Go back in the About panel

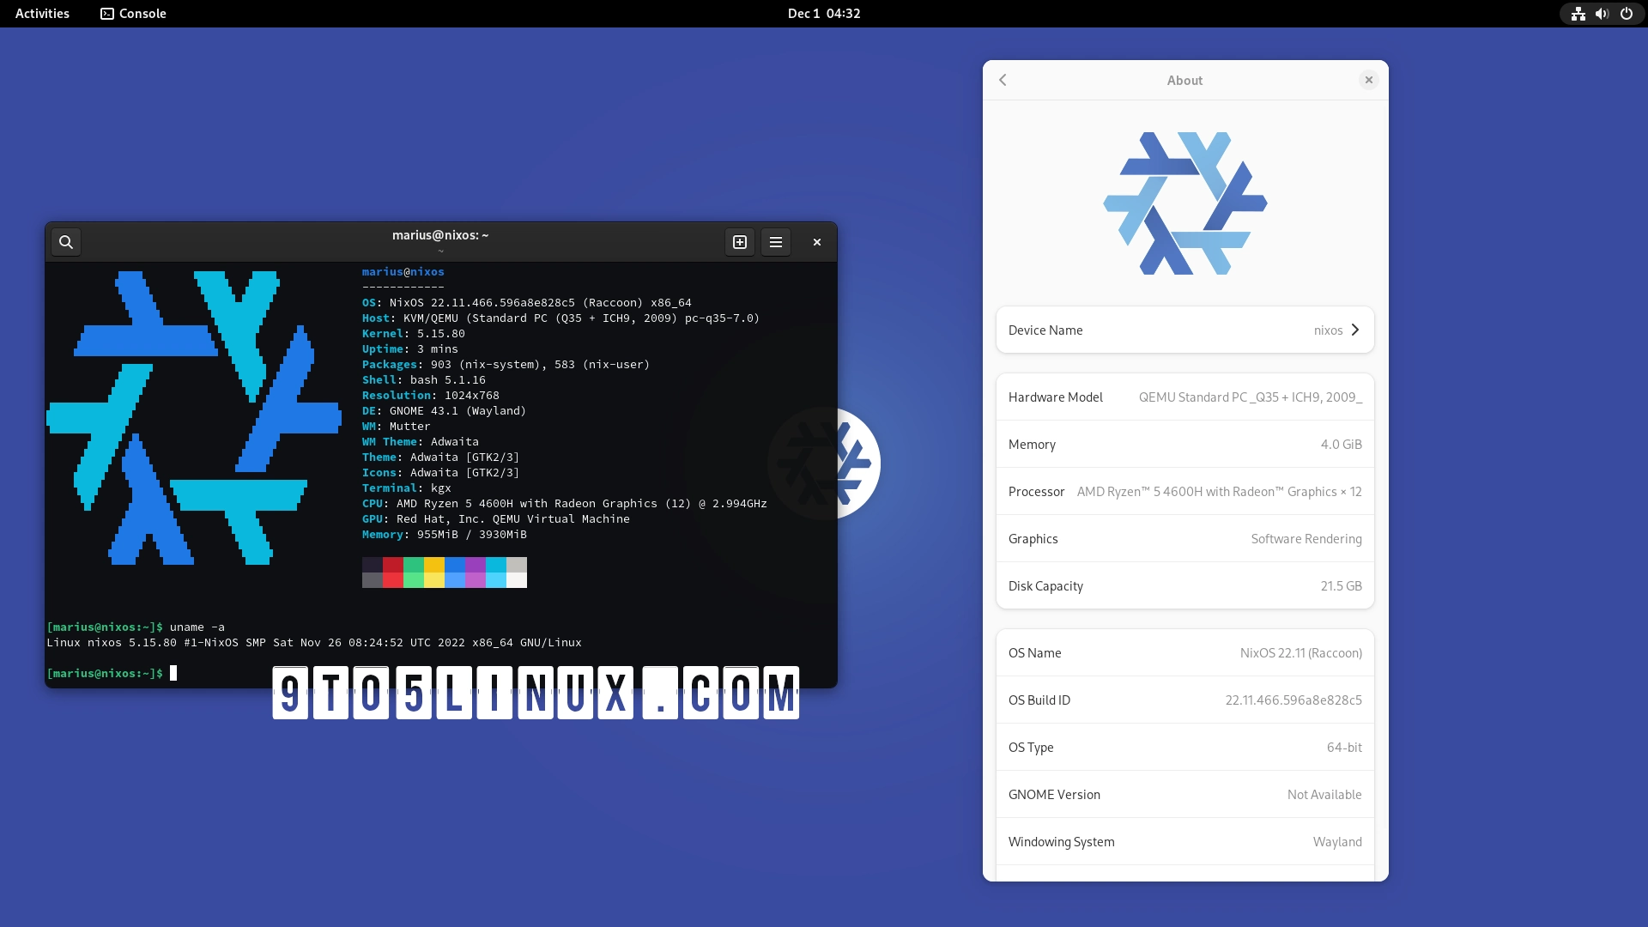(x=1003, y=80)
